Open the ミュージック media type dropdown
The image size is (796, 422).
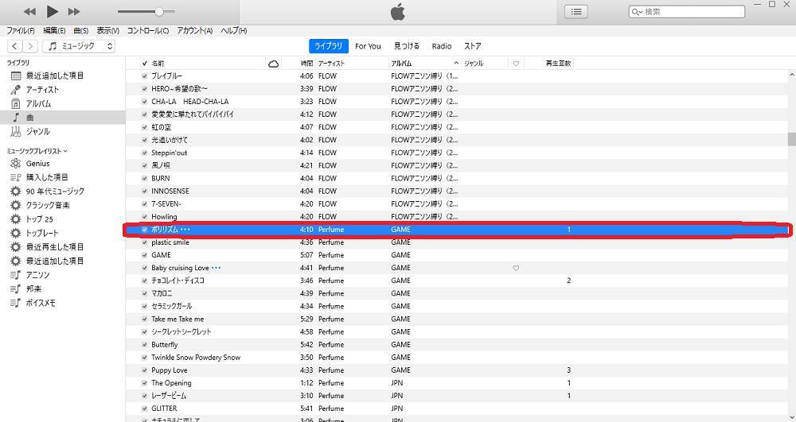pyautogui.click(x=80, y=46)
